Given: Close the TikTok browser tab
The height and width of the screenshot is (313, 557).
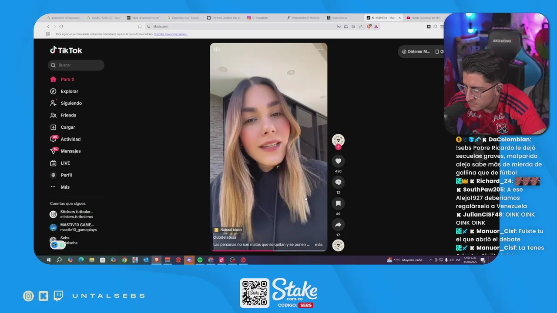Looking at the screenshot, I should pyautogui.click(x=399, y=18).
